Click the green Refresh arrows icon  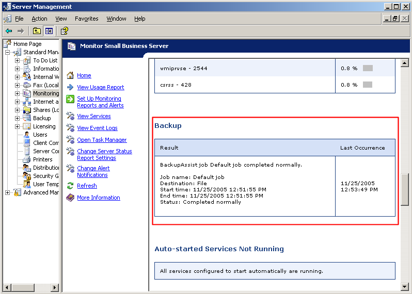(x=70, y=186)
